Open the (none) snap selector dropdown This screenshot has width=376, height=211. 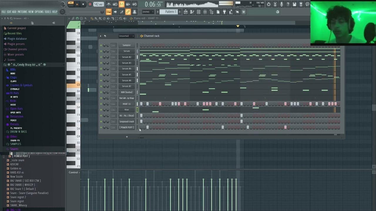[148, 12]
